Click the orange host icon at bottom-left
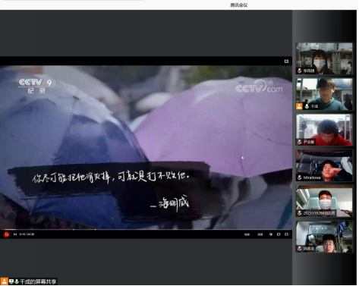 (5, 281)
